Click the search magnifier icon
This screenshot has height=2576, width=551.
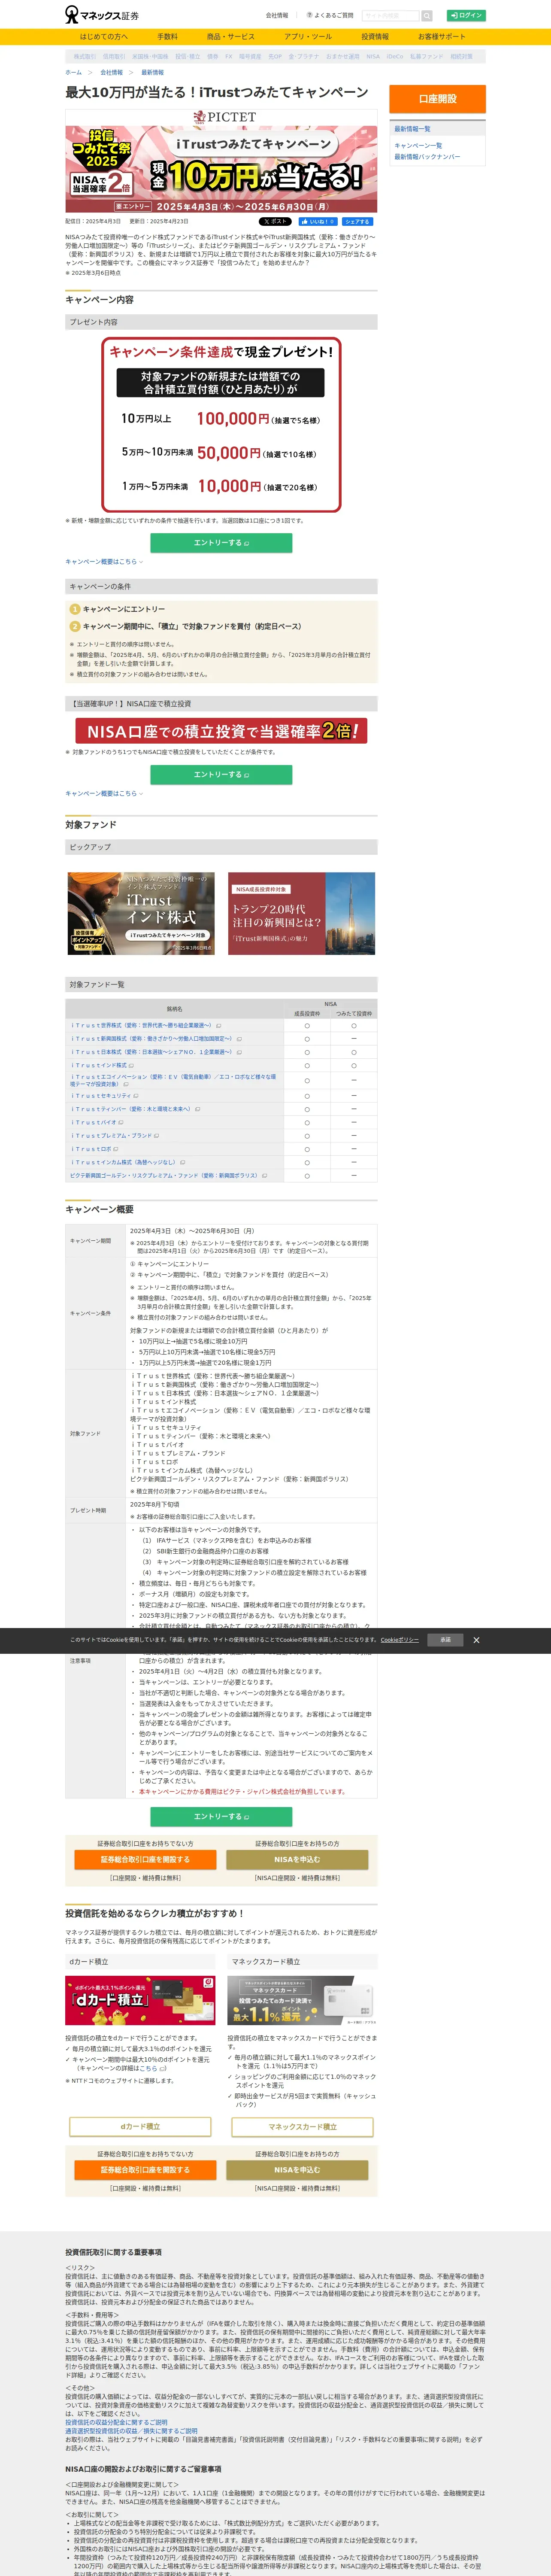tap(427, 16)
